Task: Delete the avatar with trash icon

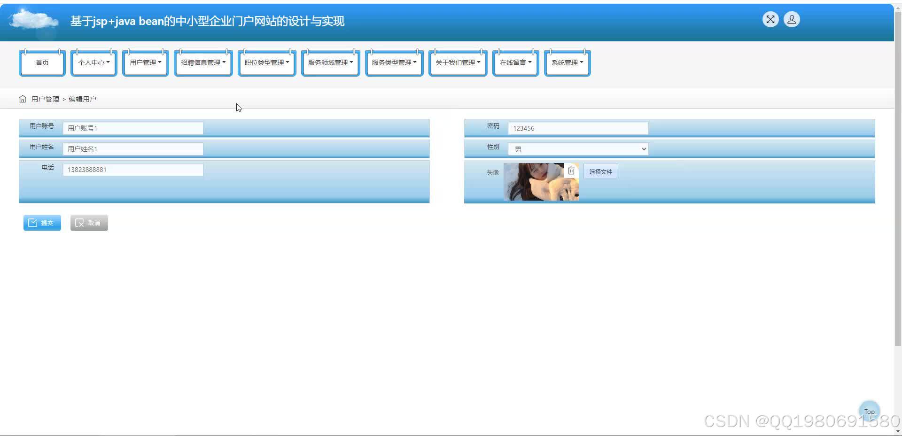Action: point(571,171)
